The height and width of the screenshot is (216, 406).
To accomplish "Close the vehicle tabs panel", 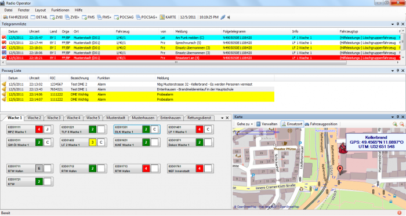I will coord(227,118).
